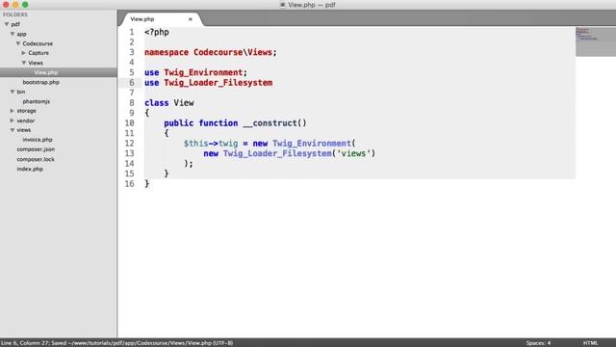This screenshot has width=616, height=347.
Task: Click '$this->twig' on line 12
Action: 211,144
